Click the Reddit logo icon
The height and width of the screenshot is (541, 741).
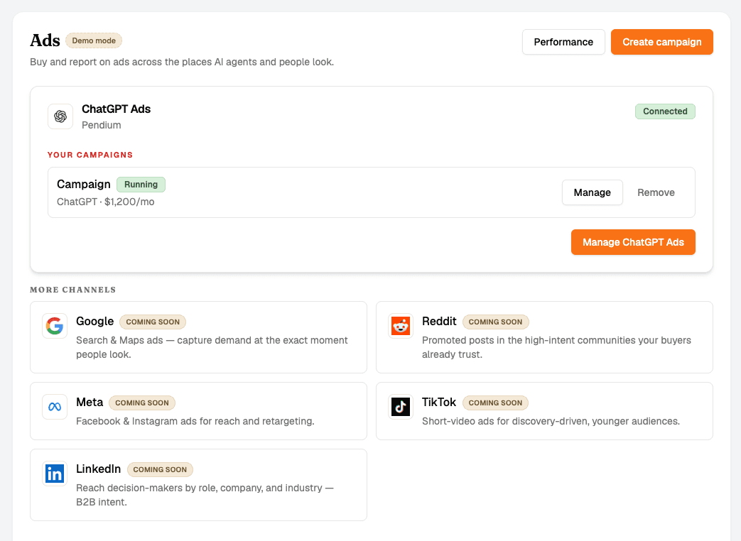(401, 326)
